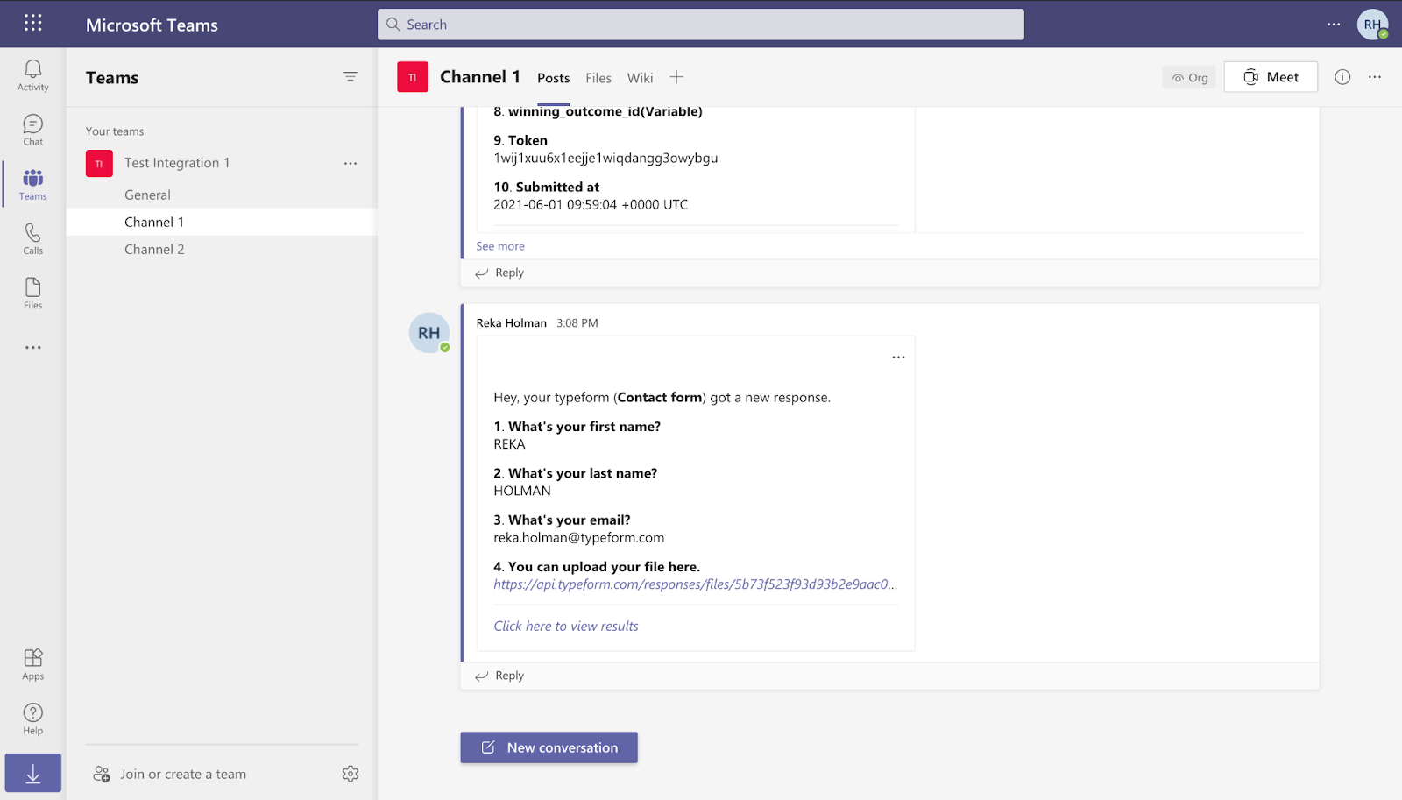Open the Activity bell icon
Viewport: 1402px width, 800px height.
(x=32, y=75)
